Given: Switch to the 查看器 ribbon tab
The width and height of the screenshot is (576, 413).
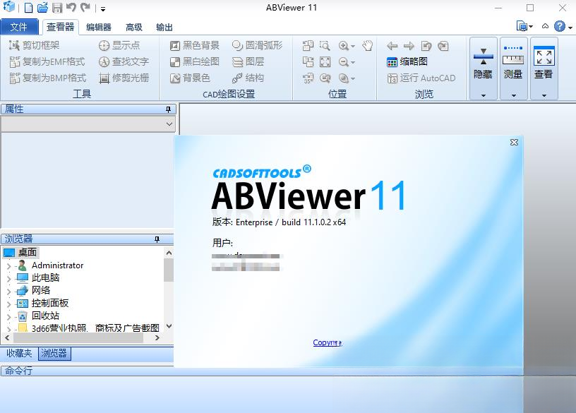Looking at the screenshot, I should [60, 27].
